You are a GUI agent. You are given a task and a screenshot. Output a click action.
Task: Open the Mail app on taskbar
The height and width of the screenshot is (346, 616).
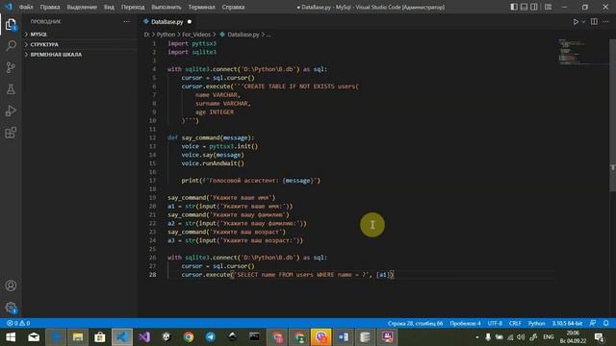34,337
